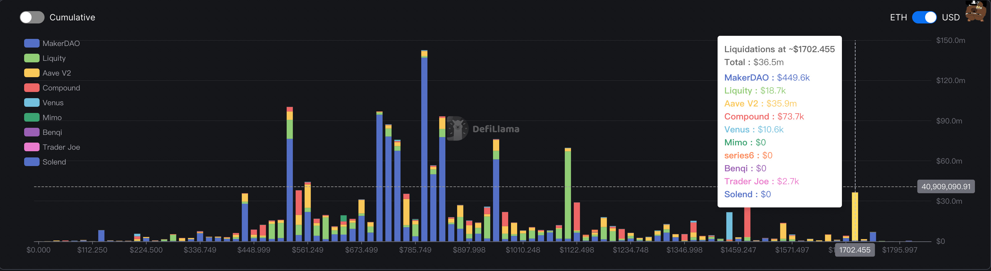
Task: Click the highlighted axis value 1702.455
Action: point(854,250)
